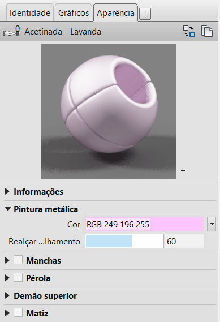Screen dimensions: 220x322
Task: Expand the Pérola section arrow
Action: [7, 278]
